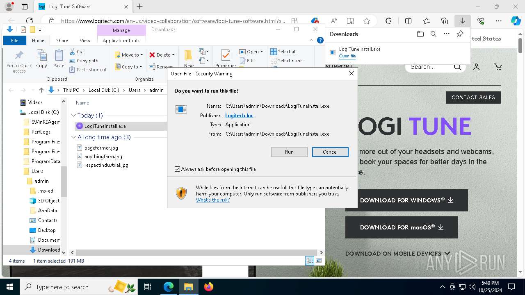This screenshot has width=525, height=295.
Task: Select anythingfarm.jpg file
Action: tap(103, 157)
